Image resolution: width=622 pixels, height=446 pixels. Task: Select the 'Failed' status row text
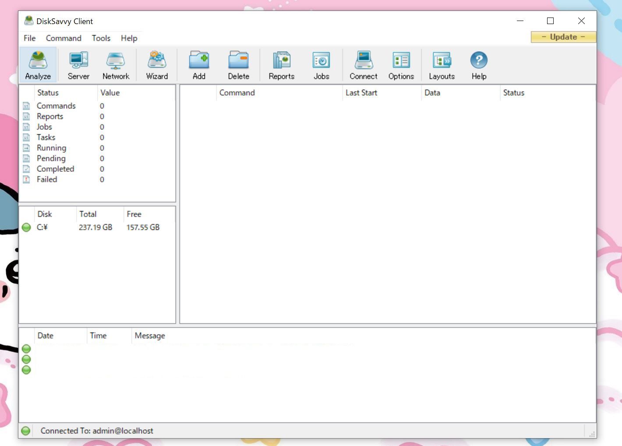pyautogui.click(x=47, y=179)
